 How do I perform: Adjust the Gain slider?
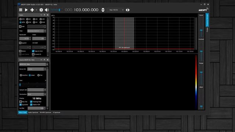tap(33, 85)
